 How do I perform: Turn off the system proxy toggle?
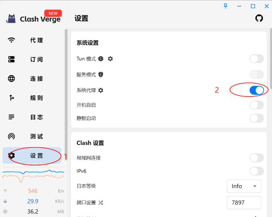[256, 90]
